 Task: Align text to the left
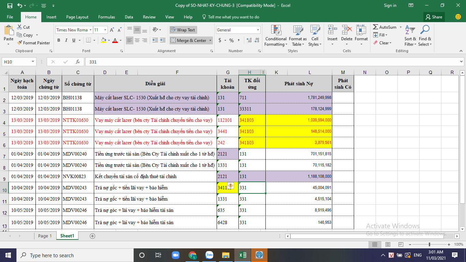click(x=130, y=40)
